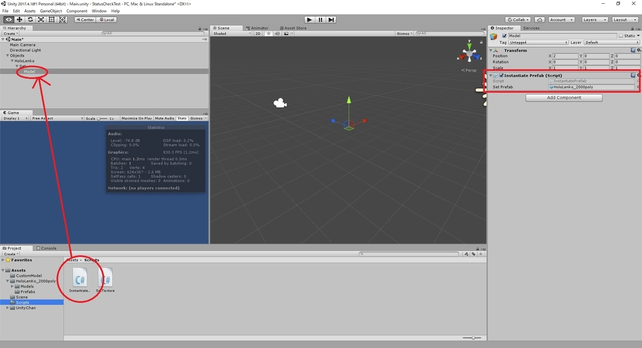Enable or disable Instantiate Prefab script checkbox

point(501,75)
